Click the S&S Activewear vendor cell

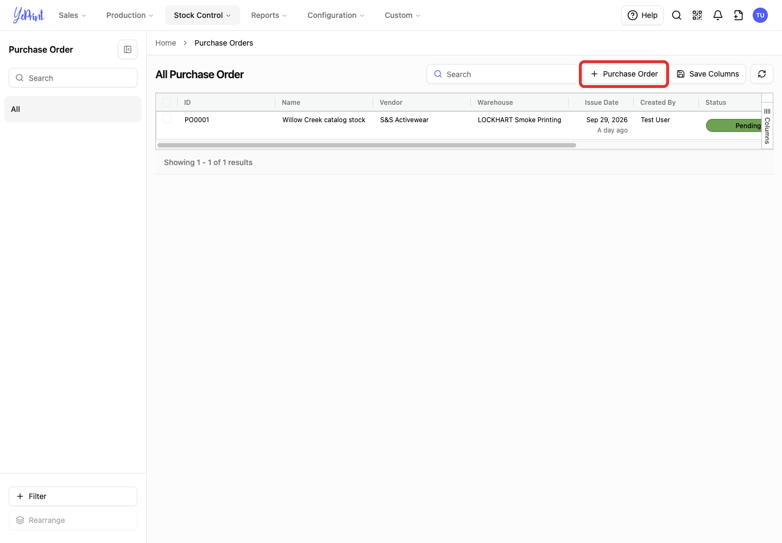coord(404,119)
